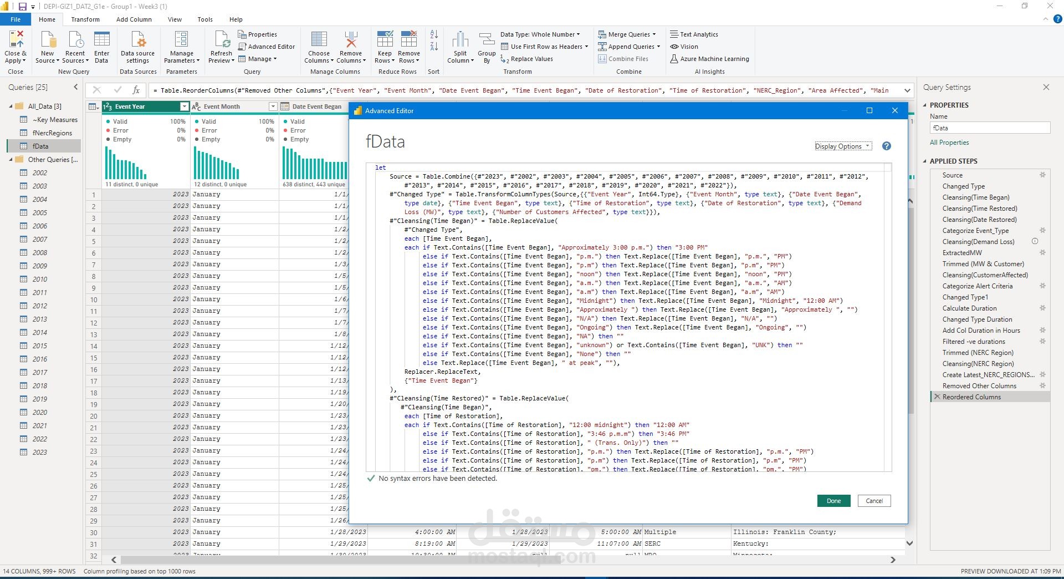Open the Manage query dropdown
The width and height of the screenshot is (1064, 579).
258,59
